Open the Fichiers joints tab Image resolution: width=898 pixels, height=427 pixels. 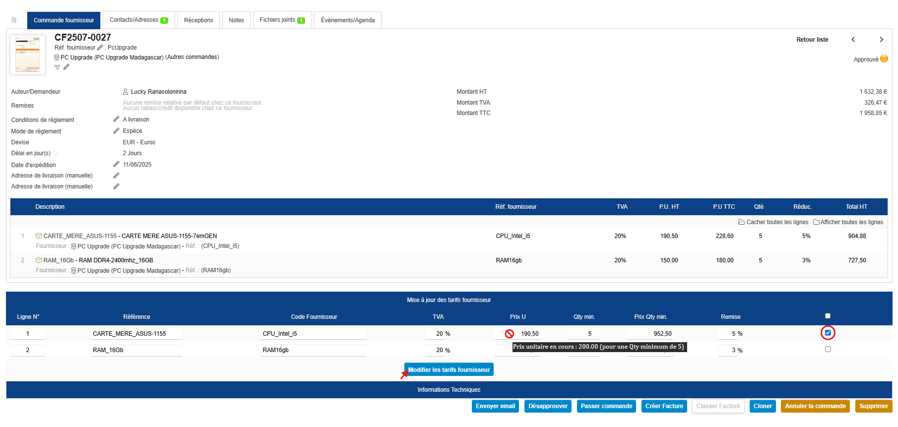(282, 20)
